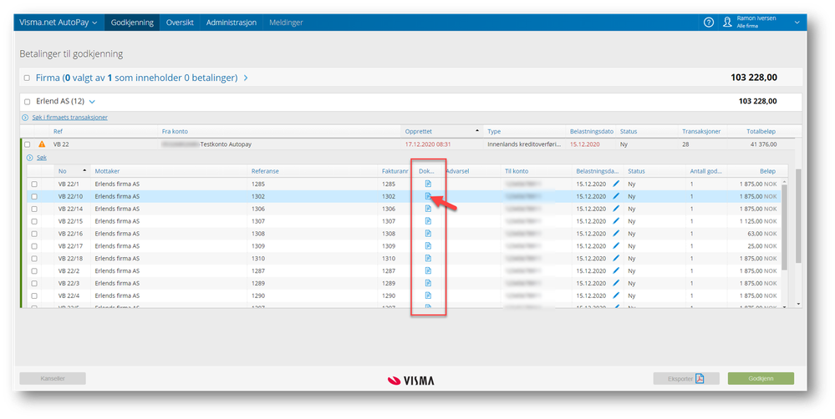Click the amount 1 125,00 NOK
Screen dimensions: 835x419
coord(758,221)
